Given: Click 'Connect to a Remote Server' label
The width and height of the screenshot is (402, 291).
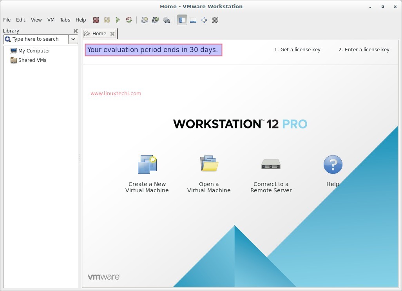Looking at the screenshot, I should click(x=271, y=187).
